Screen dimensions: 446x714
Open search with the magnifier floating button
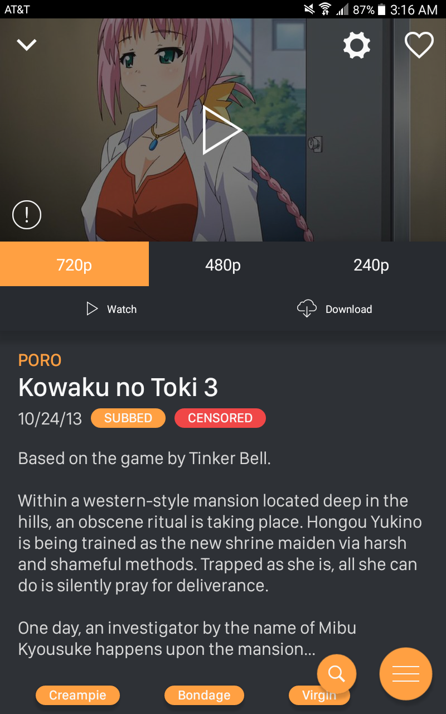pyautogui.click(x=337, y=674)
